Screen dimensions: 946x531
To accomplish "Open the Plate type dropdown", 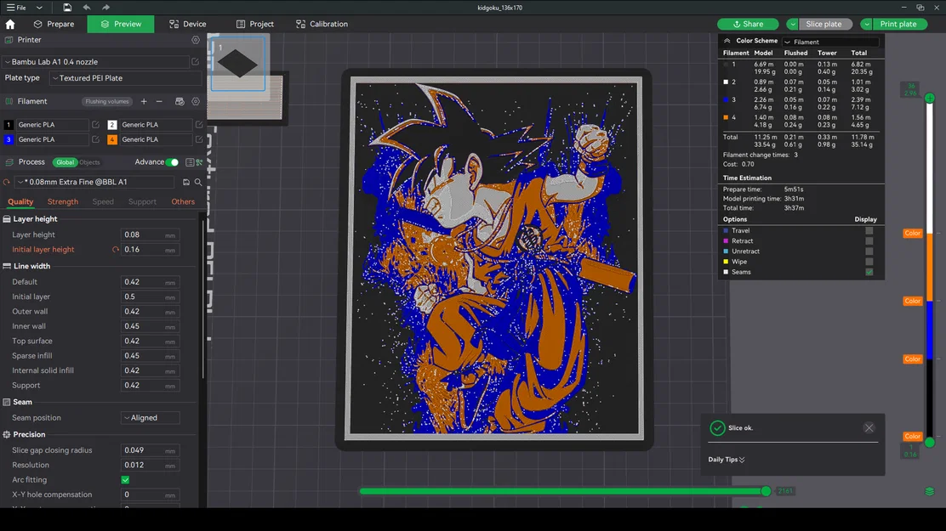I will [x=126, y=78].
